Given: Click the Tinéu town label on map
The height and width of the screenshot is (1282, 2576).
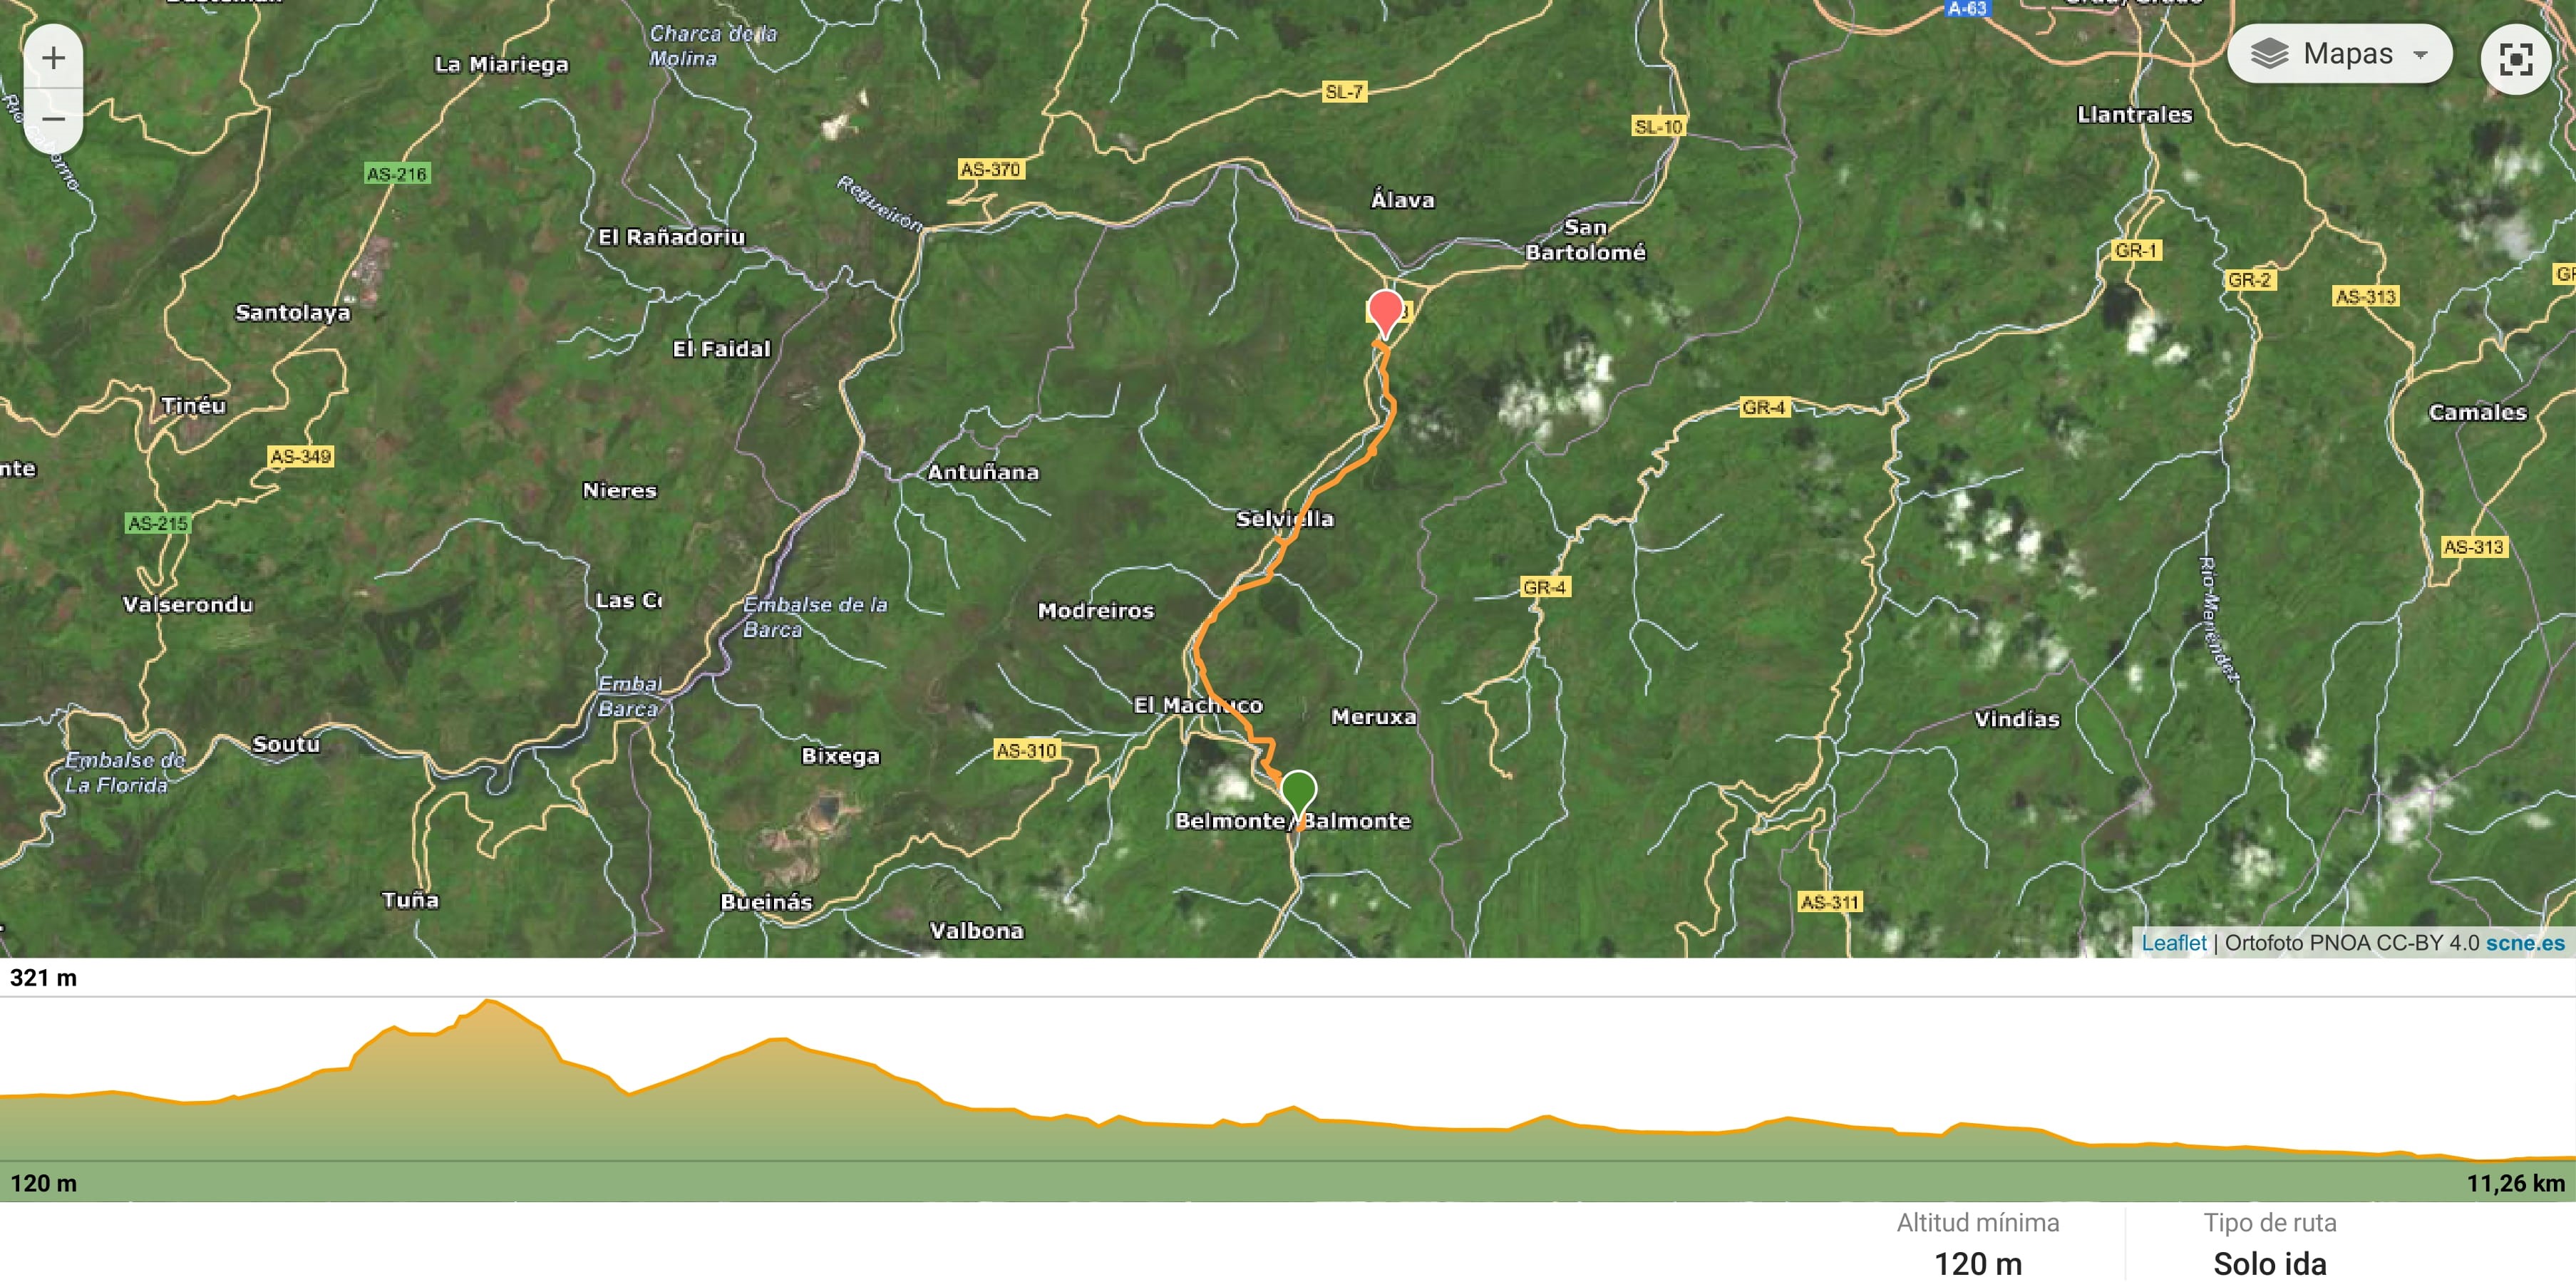Looking at the screenshot, I should click(x=194, y=406).
